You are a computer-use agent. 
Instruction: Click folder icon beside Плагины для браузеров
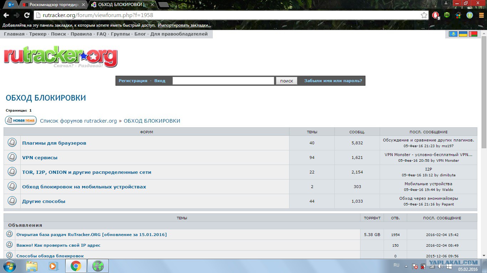[12, 143]
